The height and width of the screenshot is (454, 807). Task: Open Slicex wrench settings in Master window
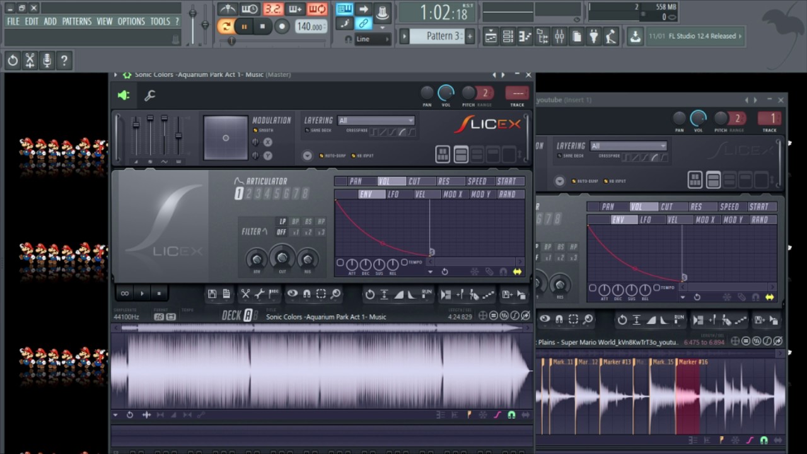point(149,95)
